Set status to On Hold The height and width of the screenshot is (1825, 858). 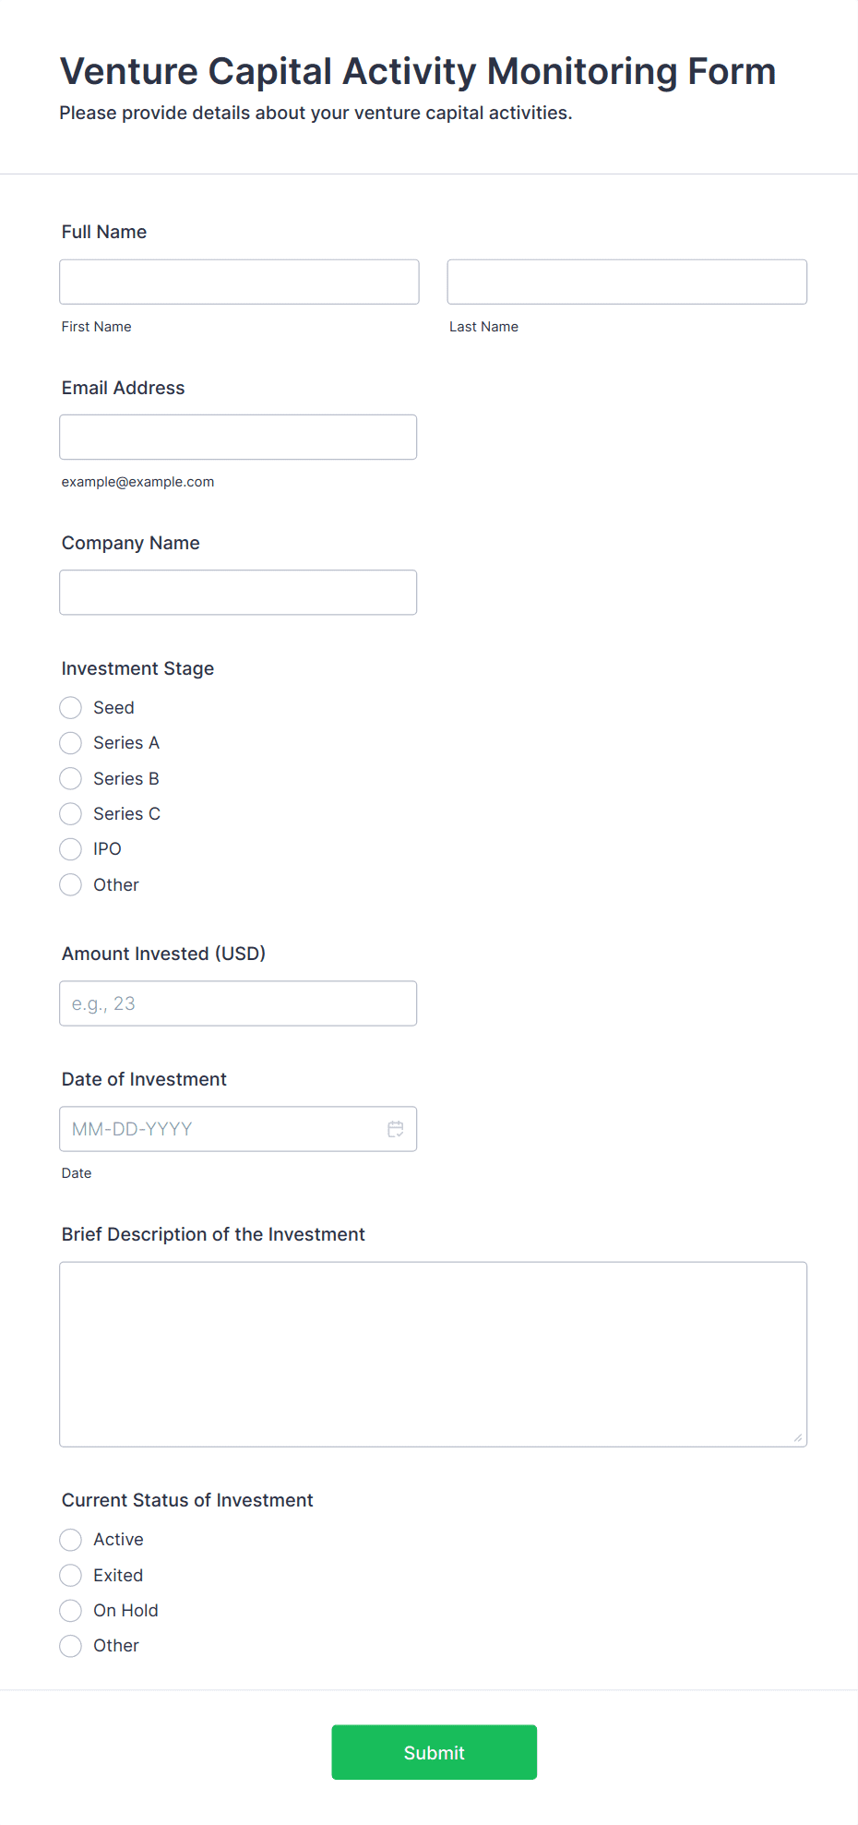(71, 1611)
